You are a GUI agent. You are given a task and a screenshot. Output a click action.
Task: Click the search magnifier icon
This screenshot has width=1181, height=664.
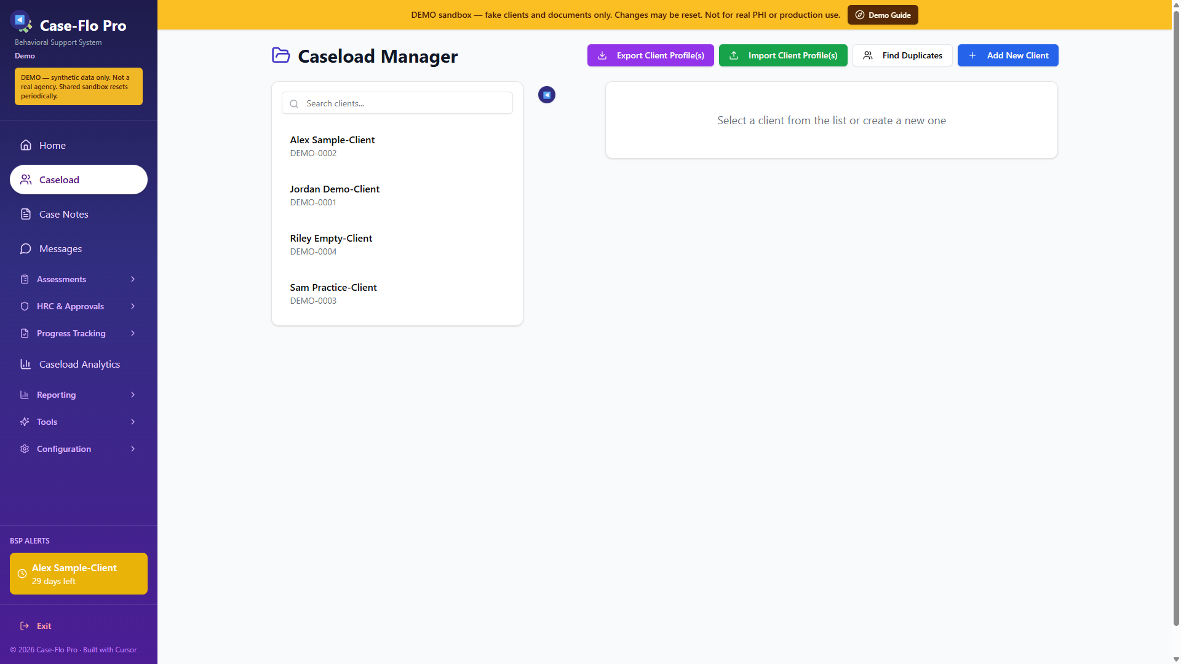pyautogui.click(x=294, y=104)
